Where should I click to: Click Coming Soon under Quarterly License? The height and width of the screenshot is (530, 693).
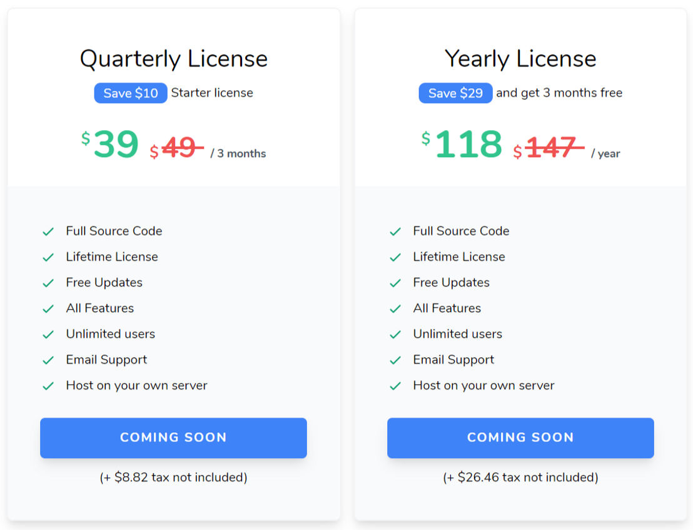pos(173,437)
